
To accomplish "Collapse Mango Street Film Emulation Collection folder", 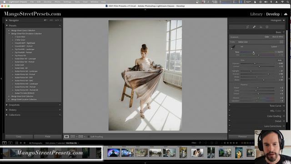I will pos(9,34).
